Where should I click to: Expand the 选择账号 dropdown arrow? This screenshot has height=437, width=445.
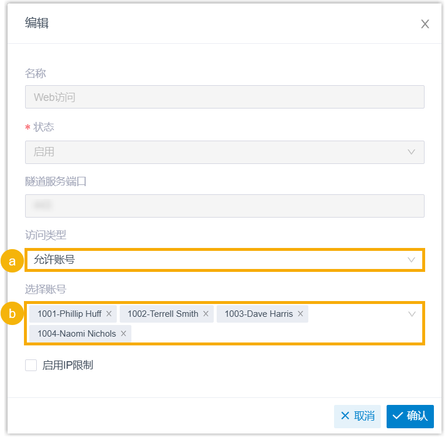(x=411, y=314)
